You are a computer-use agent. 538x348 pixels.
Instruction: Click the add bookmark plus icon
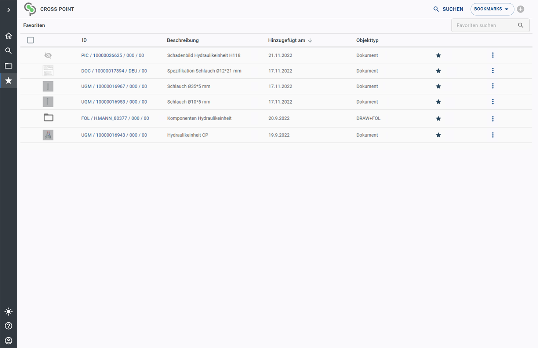pyautogui.click(x=520, y=9)
